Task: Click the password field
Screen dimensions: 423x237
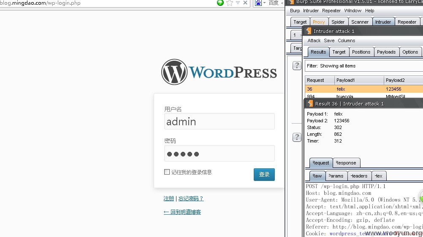Action: [x=220, y=154]
